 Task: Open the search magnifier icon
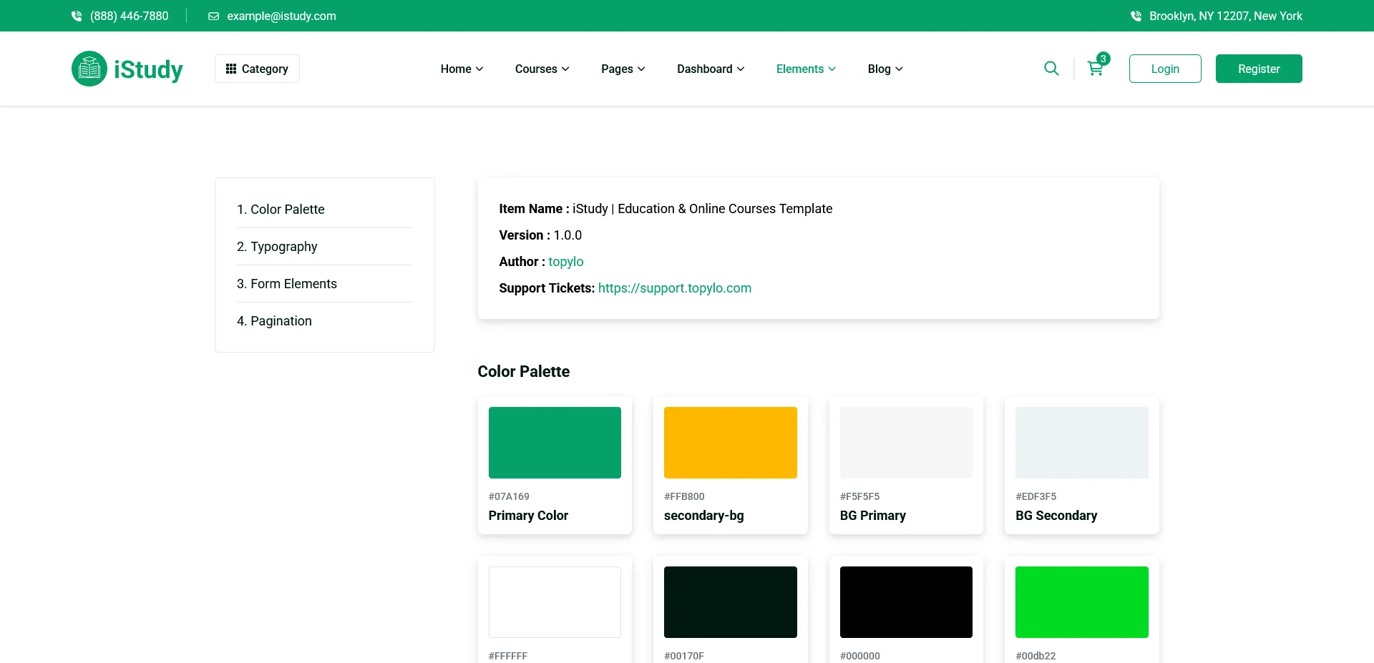(x=1051, y=69)
